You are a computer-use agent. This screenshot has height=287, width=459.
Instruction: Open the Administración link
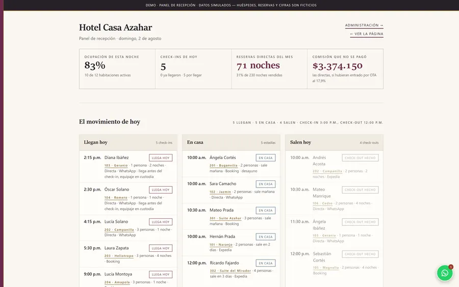(364, 25)
